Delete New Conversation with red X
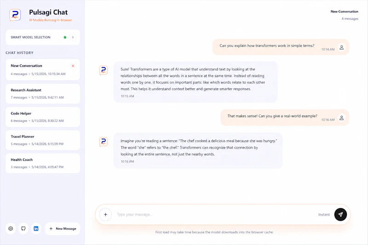The image size is (368, 245). point(73,66)
